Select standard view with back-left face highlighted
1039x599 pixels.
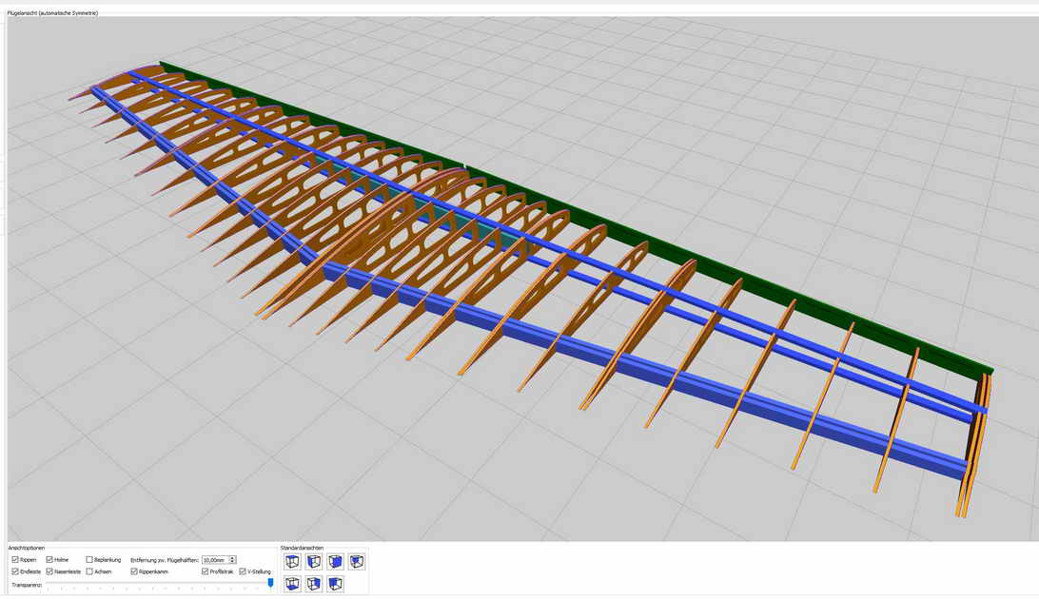335,584
